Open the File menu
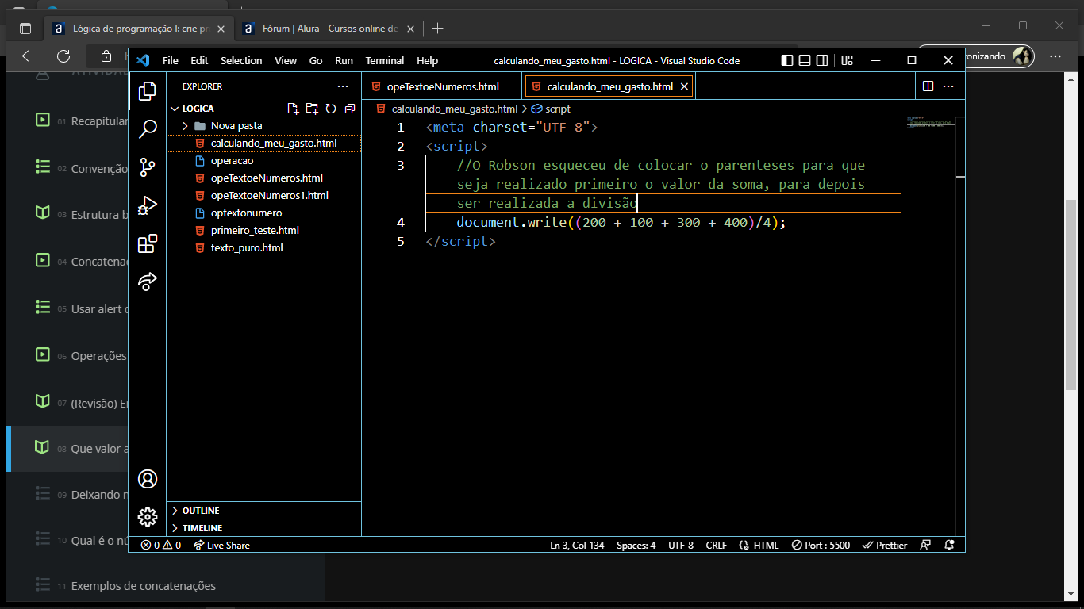 pyautogui.click(x=170, y=60)
